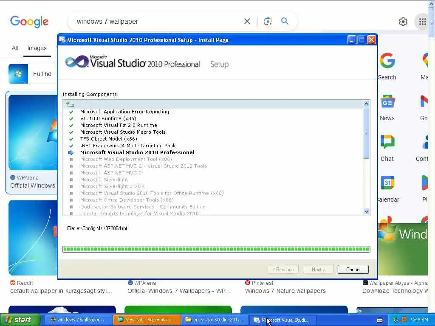Click the magnifier icon in system tray
The image size is (435, 326).
tap(404, 320)
